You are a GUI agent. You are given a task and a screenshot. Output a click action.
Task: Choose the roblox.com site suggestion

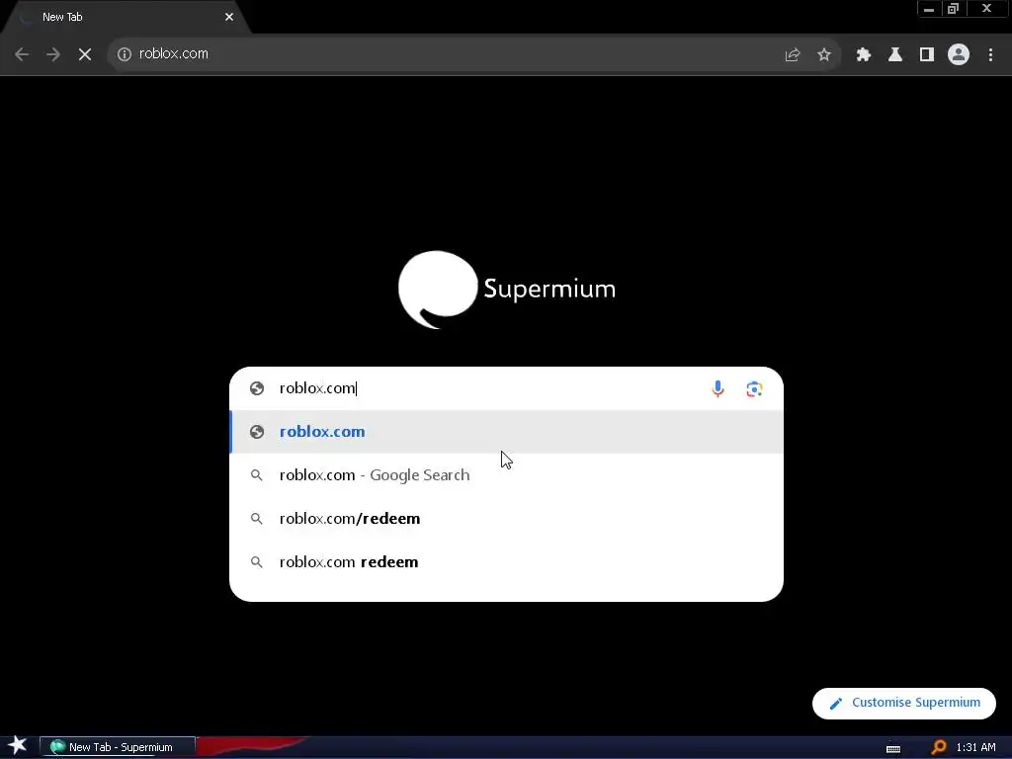click(x=507, y=432)
